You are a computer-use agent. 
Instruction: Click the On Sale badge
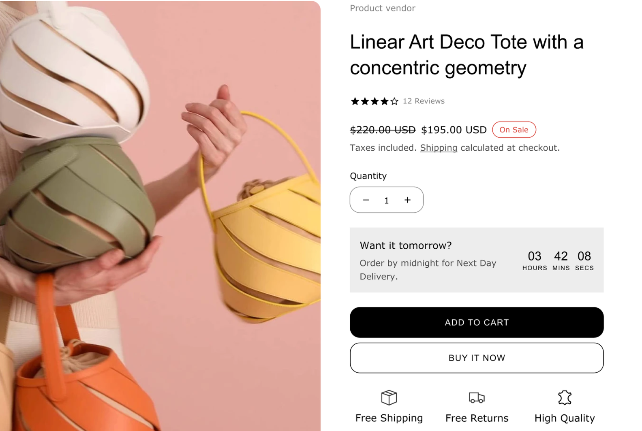point(514,130)
